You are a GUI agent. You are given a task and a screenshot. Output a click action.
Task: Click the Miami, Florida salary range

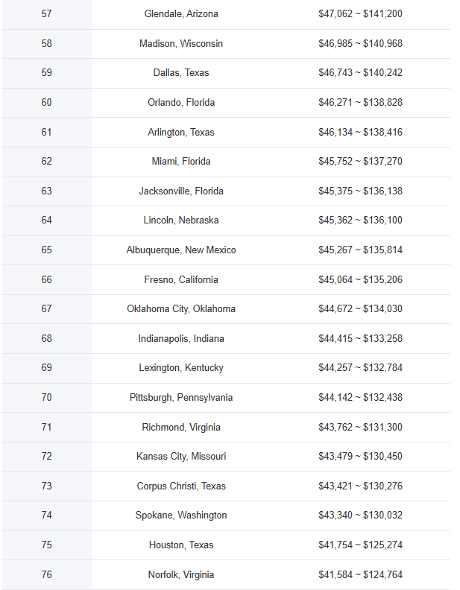pos(360,162)
